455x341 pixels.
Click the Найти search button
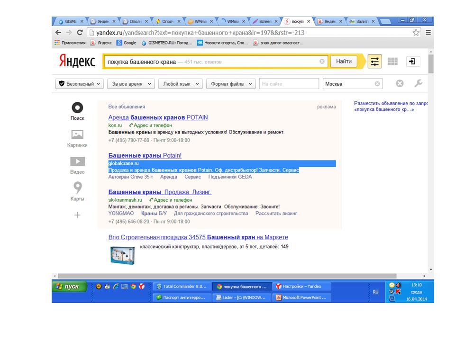(344, 62)
